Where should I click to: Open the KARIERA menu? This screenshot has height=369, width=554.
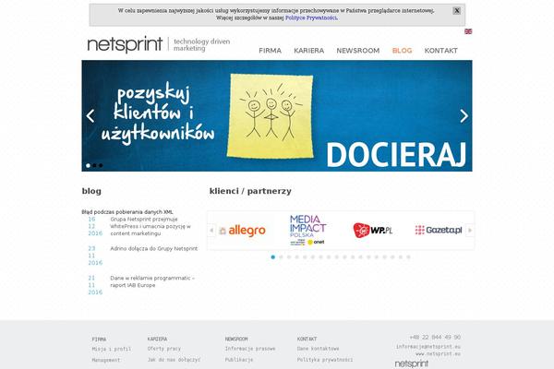click(x=308, y=51)
